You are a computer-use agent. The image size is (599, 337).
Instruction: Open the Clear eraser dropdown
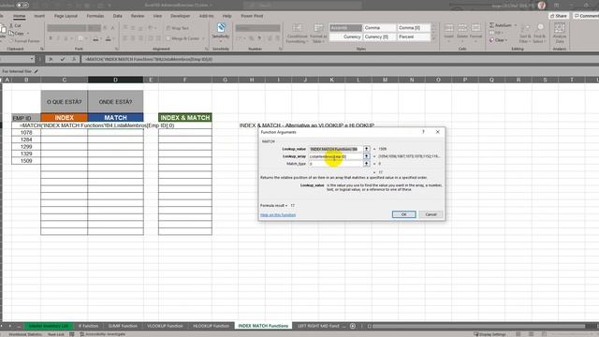click(x=499, y=40)
